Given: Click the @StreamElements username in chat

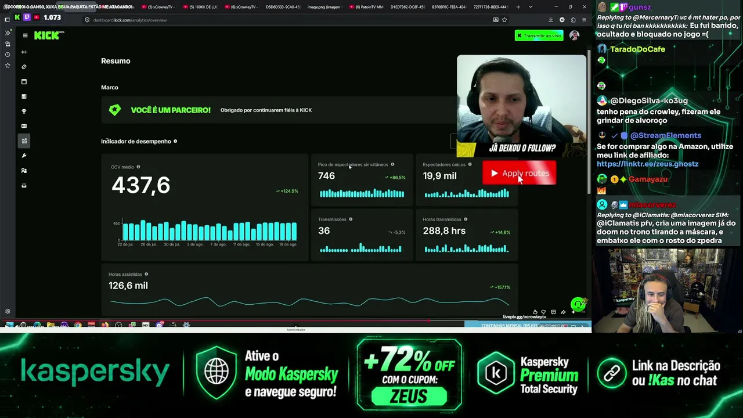Looking at the screenshot, I should coord(666,136).
